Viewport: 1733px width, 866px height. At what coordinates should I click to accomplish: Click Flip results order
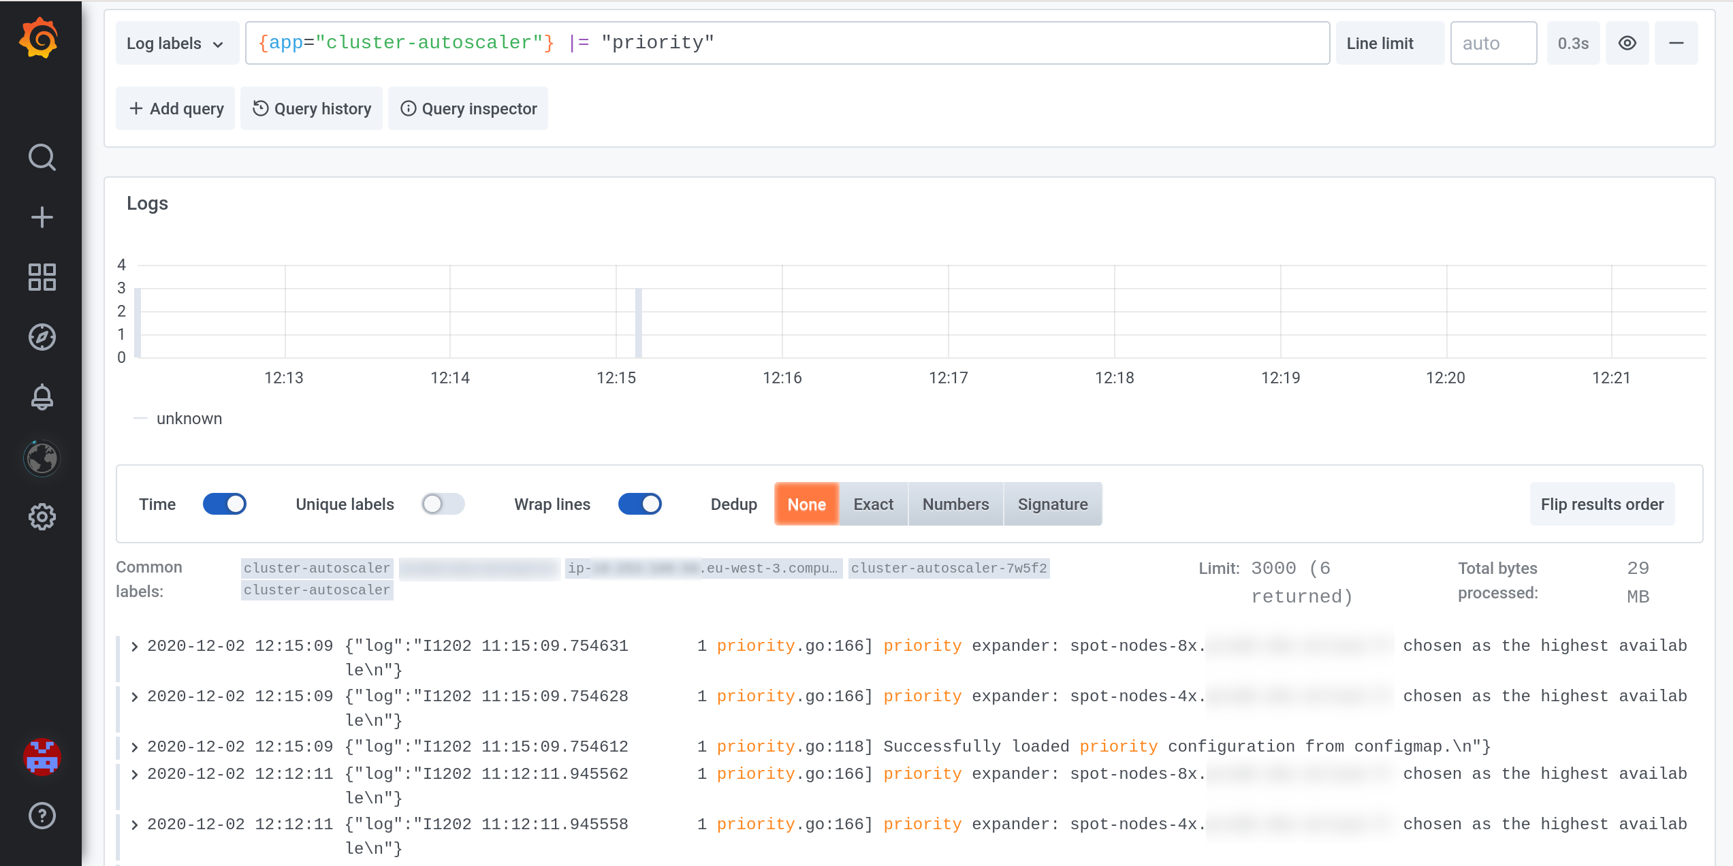coord(1602,504)
